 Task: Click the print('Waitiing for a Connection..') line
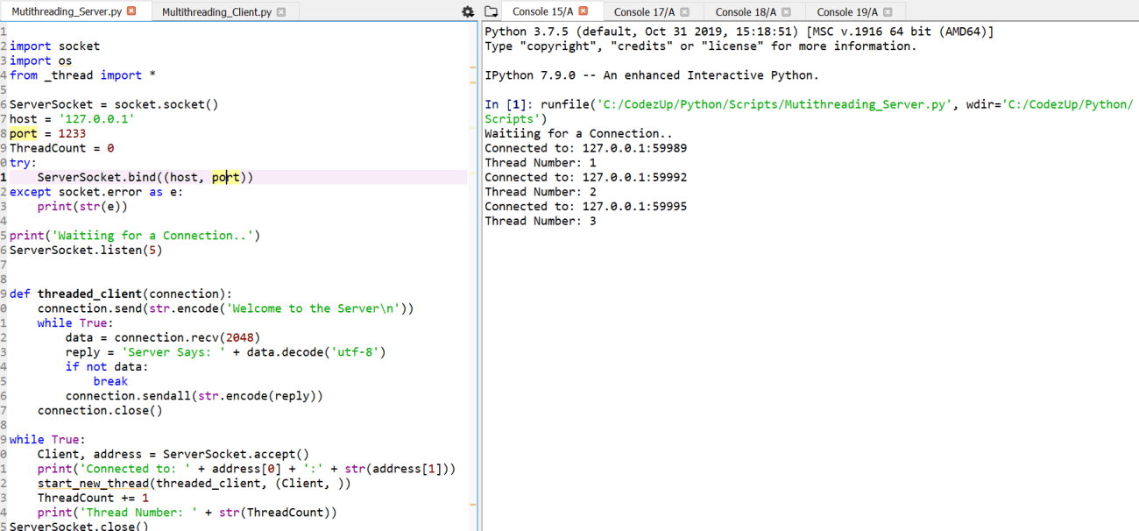[x=135, y=236]
